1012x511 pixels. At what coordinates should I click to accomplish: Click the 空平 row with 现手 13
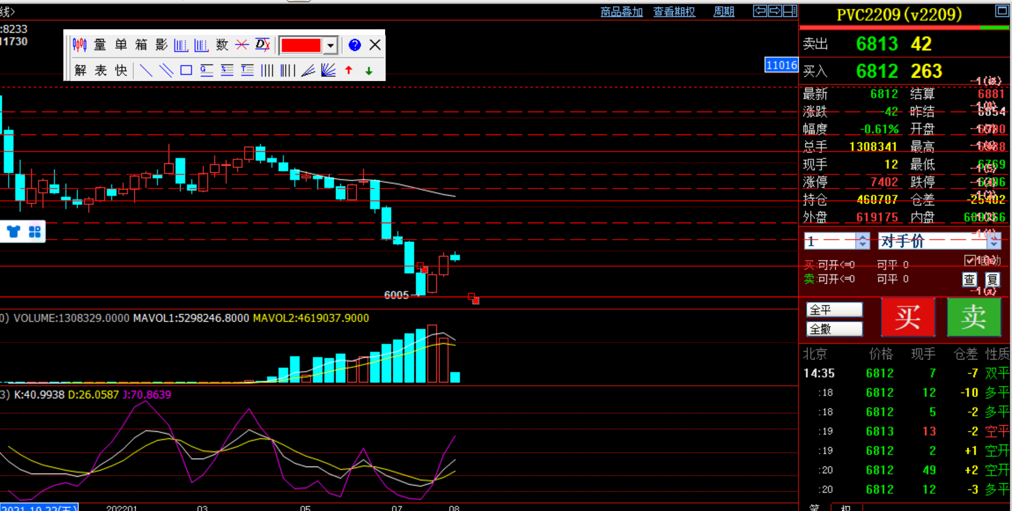pyautogui.click(x=905, y=431)
